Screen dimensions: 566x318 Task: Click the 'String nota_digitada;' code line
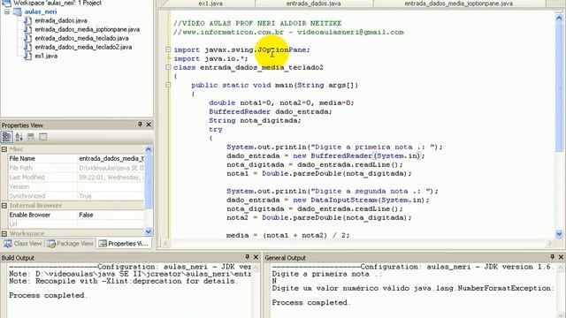tap(255, 120)
